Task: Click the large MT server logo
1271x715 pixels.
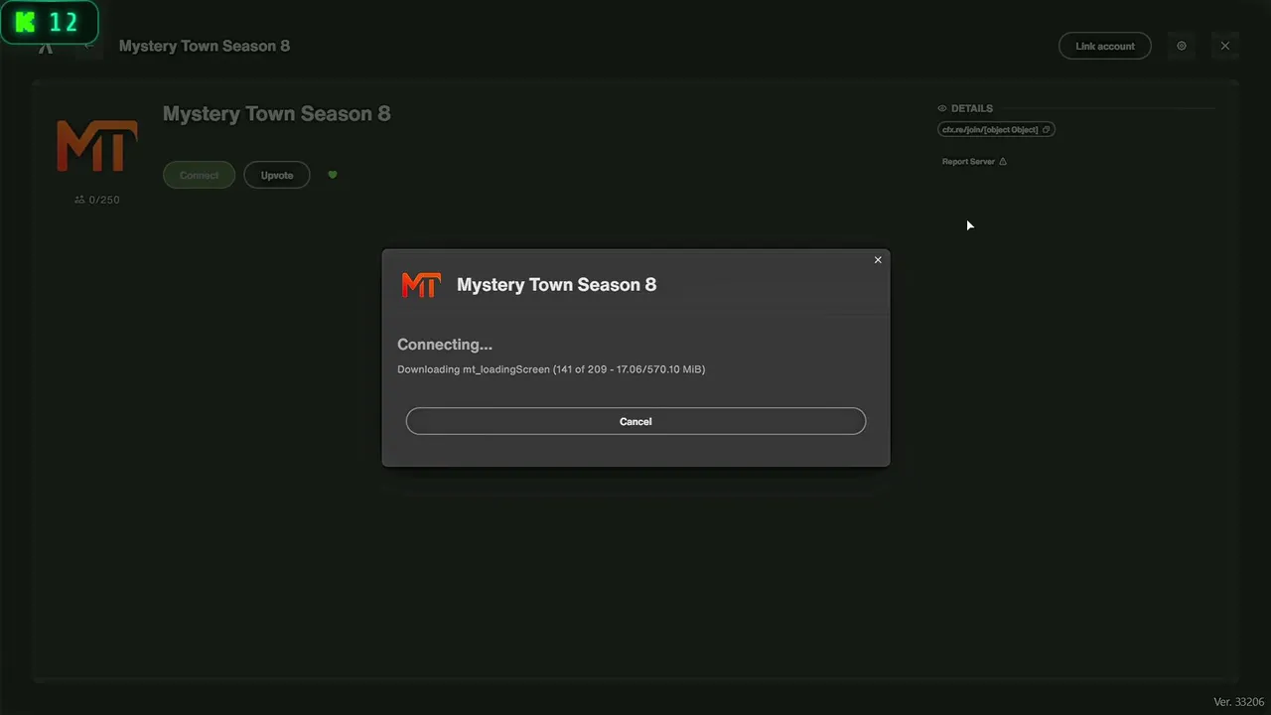Action: pos(97,146)
